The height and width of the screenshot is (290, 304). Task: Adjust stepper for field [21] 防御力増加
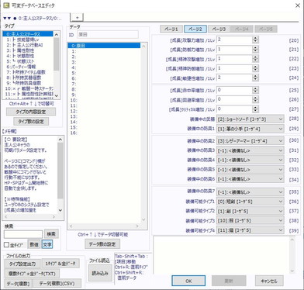pyautogui.click(x=255, y=49)
